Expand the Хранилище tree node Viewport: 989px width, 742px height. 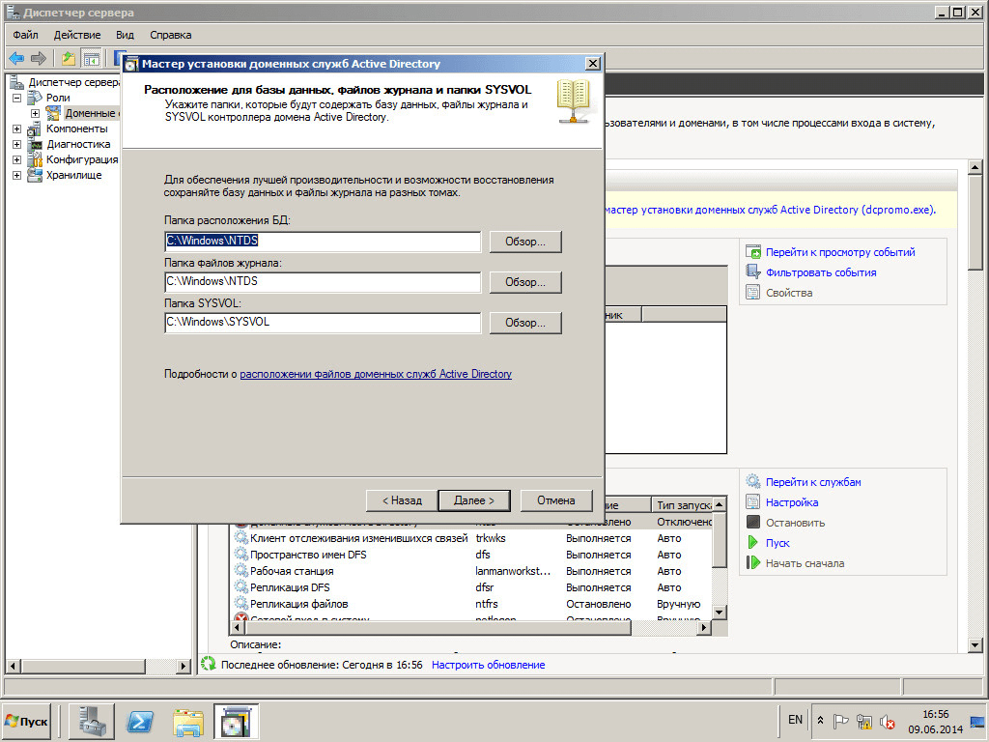point(17,176)
